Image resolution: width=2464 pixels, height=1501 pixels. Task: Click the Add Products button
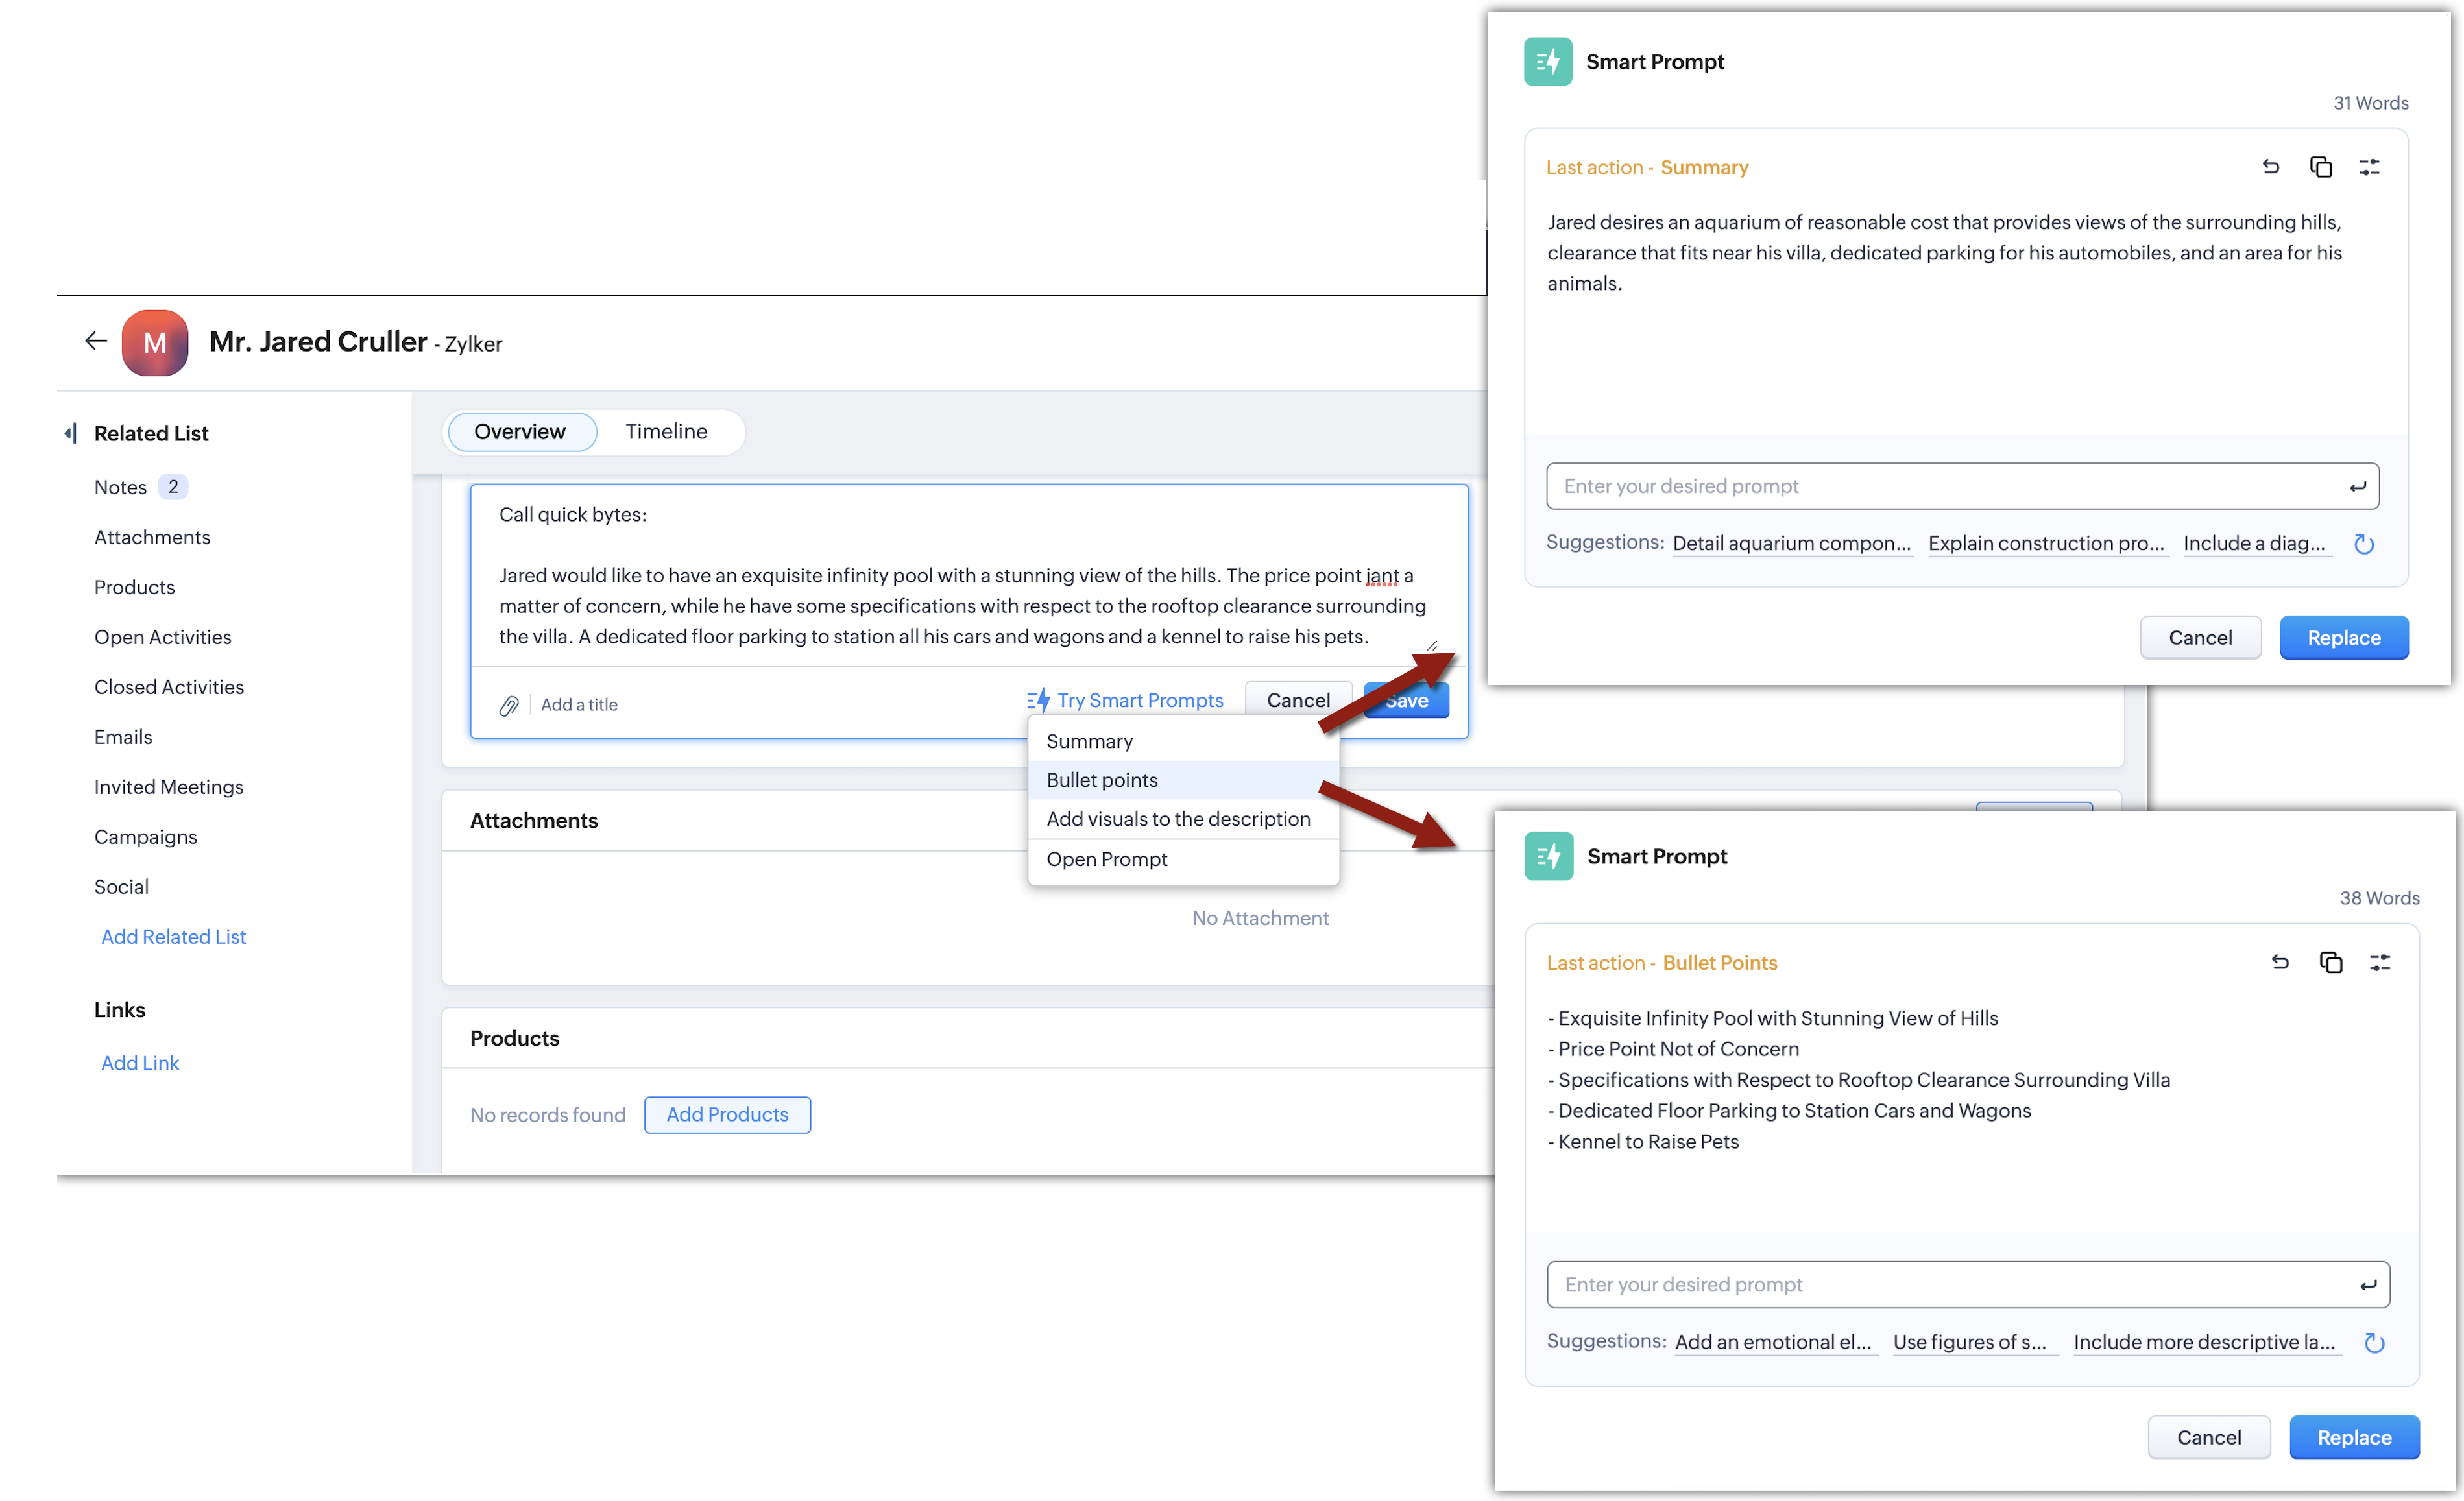(727, 1115)
